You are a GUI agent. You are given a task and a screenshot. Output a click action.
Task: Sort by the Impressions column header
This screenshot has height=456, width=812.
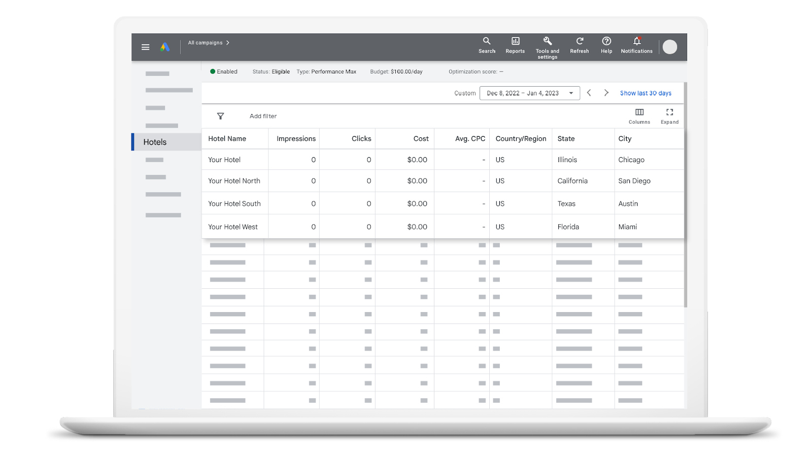click(x=296, y=139)
